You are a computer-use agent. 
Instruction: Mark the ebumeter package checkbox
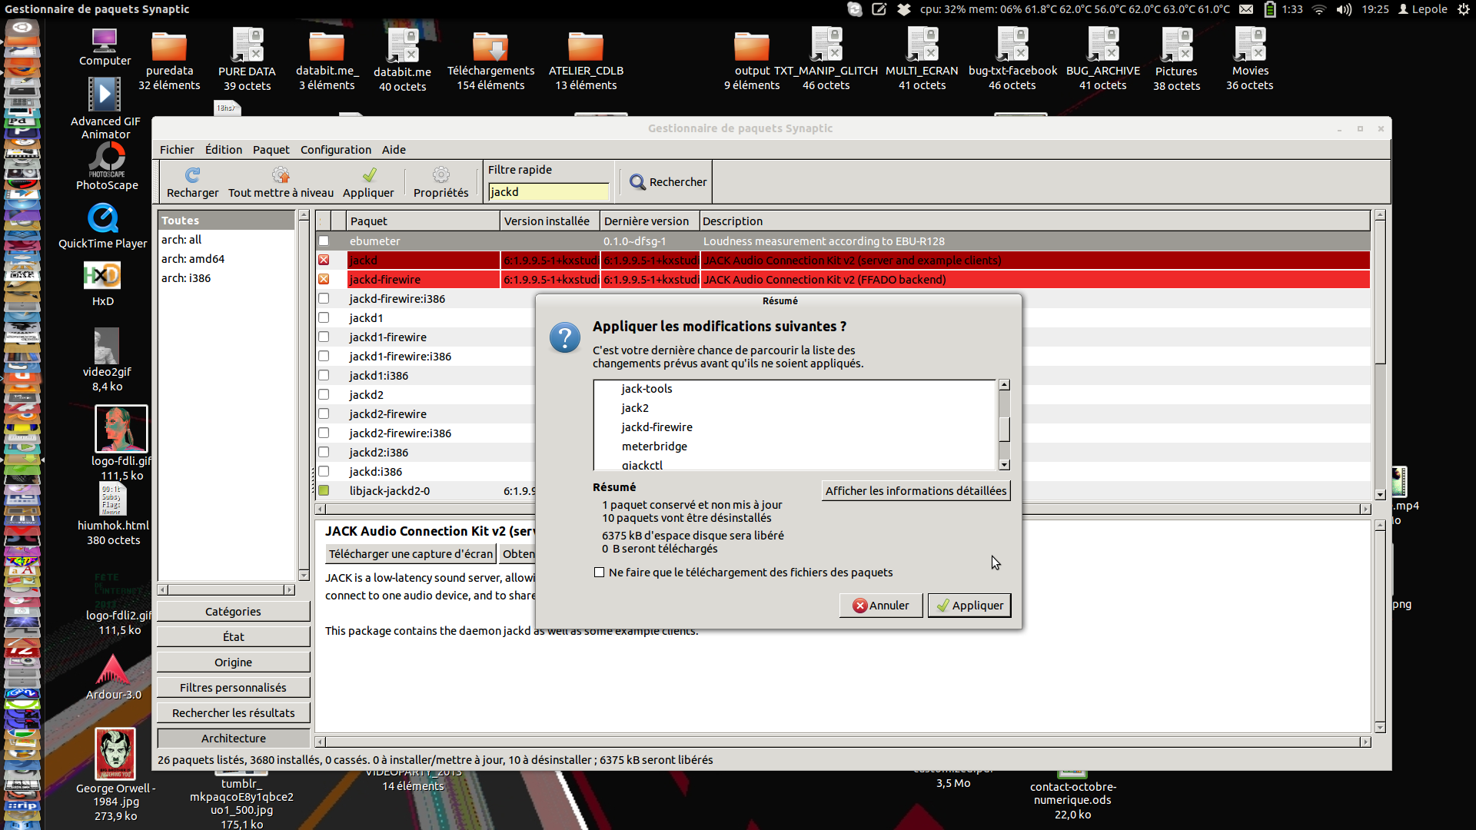(324, 241)
